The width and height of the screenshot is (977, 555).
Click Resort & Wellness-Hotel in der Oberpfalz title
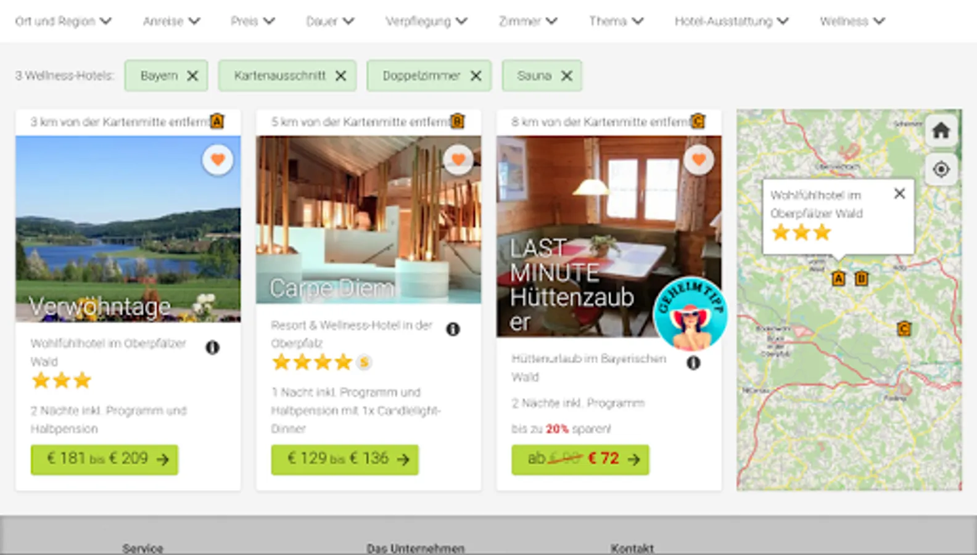(x=352, y=334)
